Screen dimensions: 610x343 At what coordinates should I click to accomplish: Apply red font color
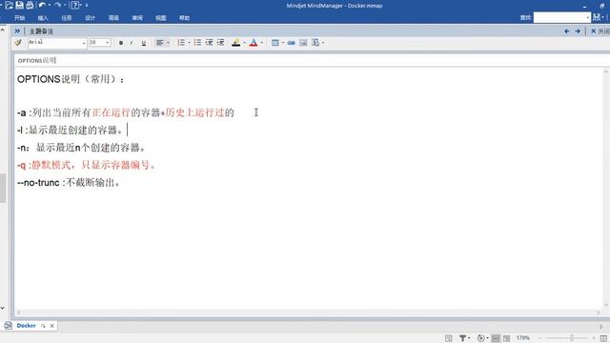click(254, 43)
